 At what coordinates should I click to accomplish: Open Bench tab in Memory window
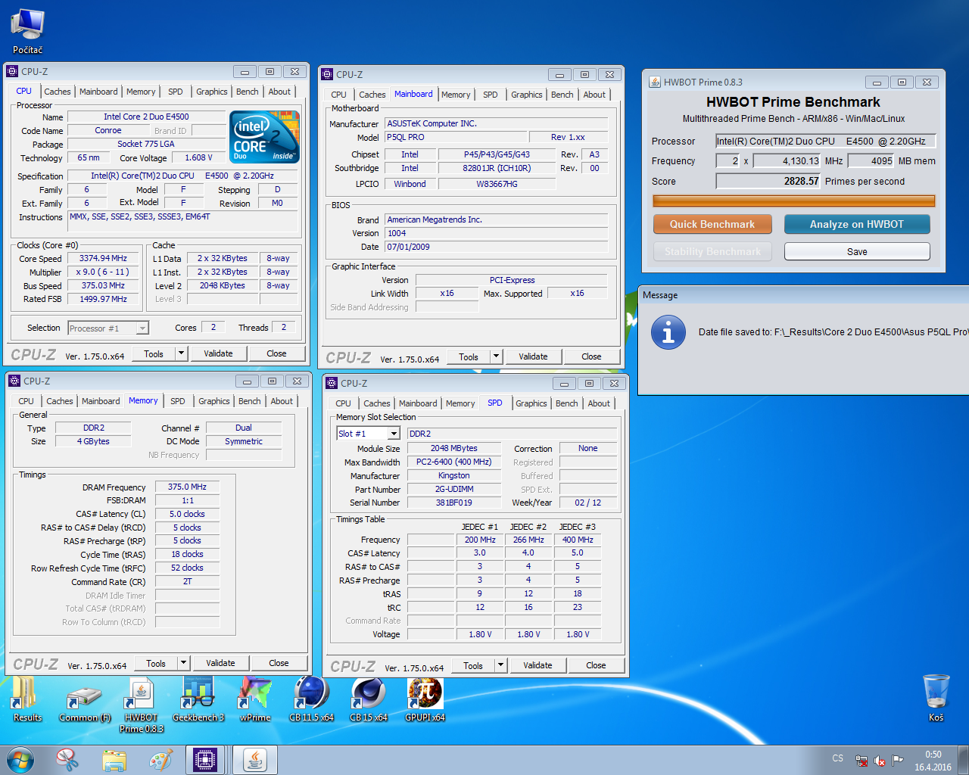250,401
